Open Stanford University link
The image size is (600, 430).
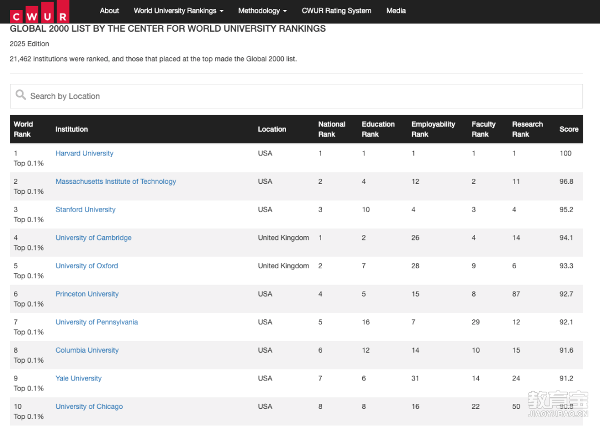click(x=86, y=209)
